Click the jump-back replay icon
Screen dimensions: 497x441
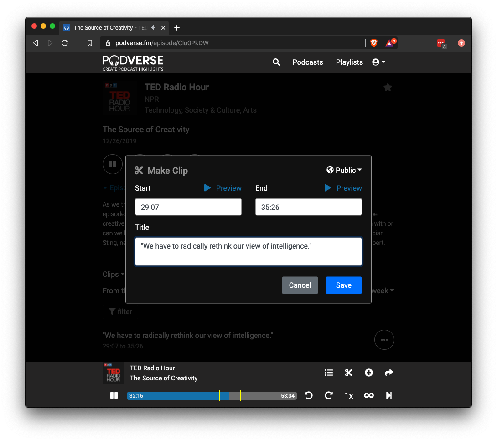[309, 396]
